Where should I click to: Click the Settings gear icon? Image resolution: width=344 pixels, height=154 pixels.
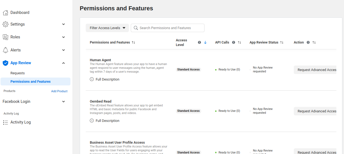click(5, 24)
